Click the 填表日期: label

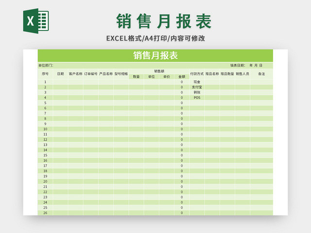click(238, 66)
